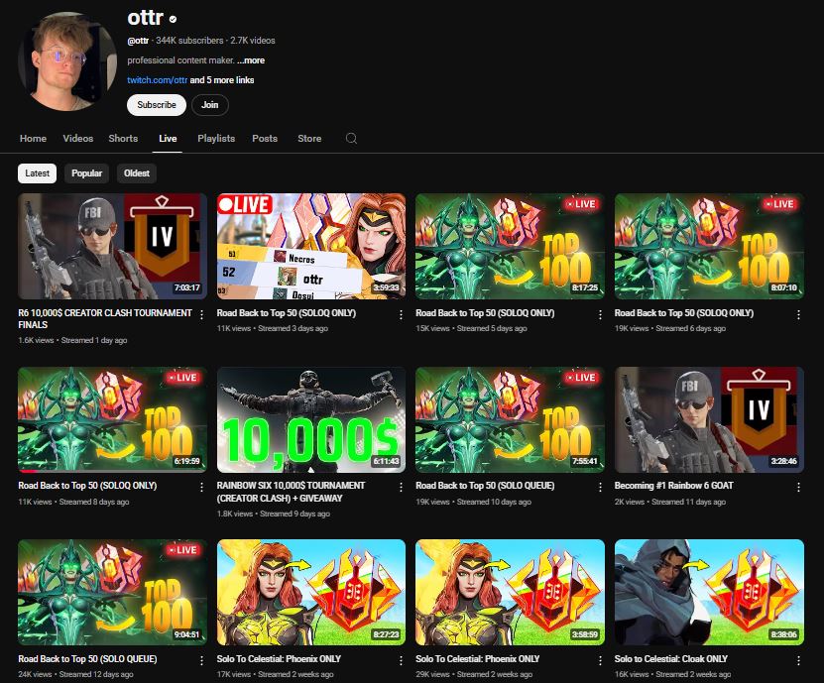Click the Subscribe button
824x683 pixels.
pyautogui.click(x=157, y=105)
